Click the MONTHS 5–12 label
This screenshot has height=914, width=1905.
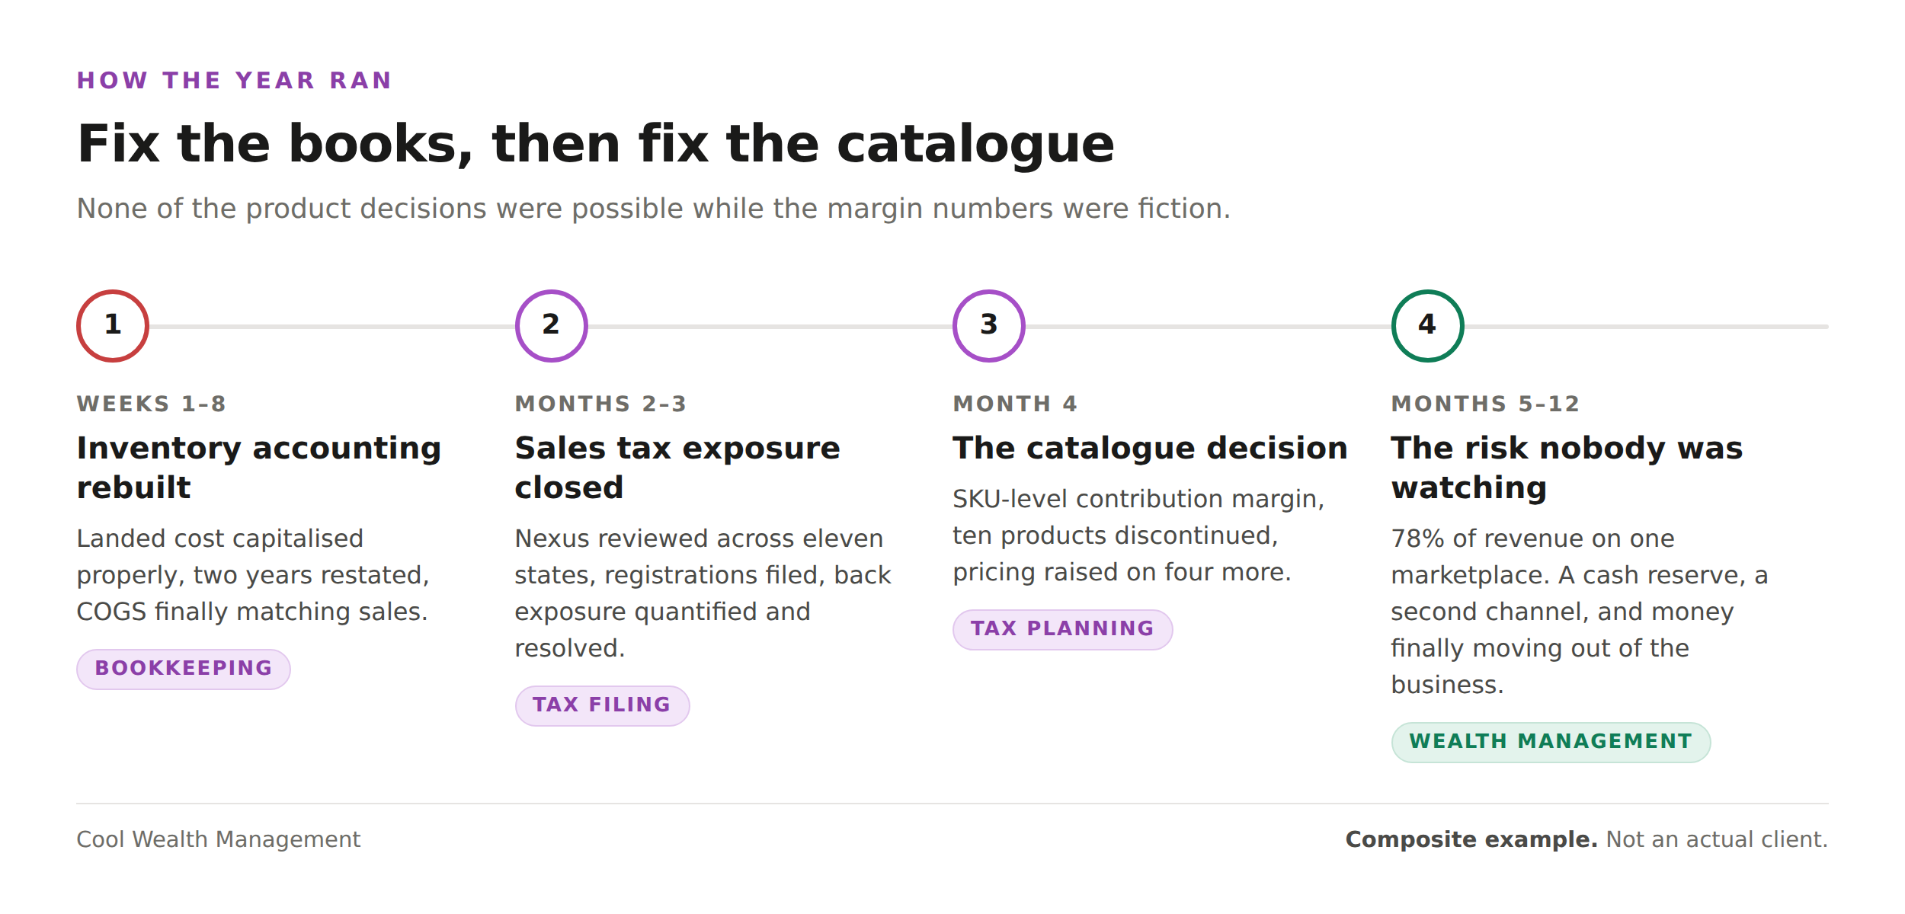1486,404
